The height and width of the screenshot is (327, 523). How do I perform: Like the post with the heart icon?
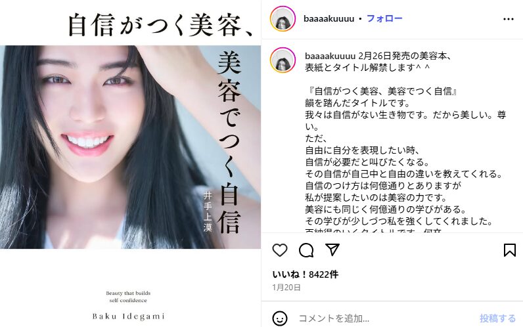279,250
